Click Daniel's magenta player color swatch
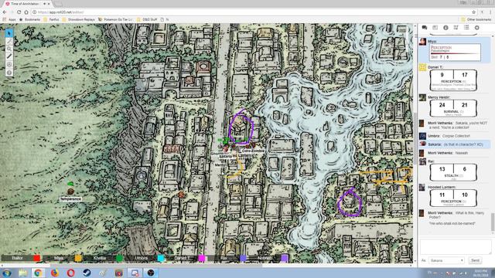Screen dimensions: 495x278 pyautogui.click(x=202, y=258)
